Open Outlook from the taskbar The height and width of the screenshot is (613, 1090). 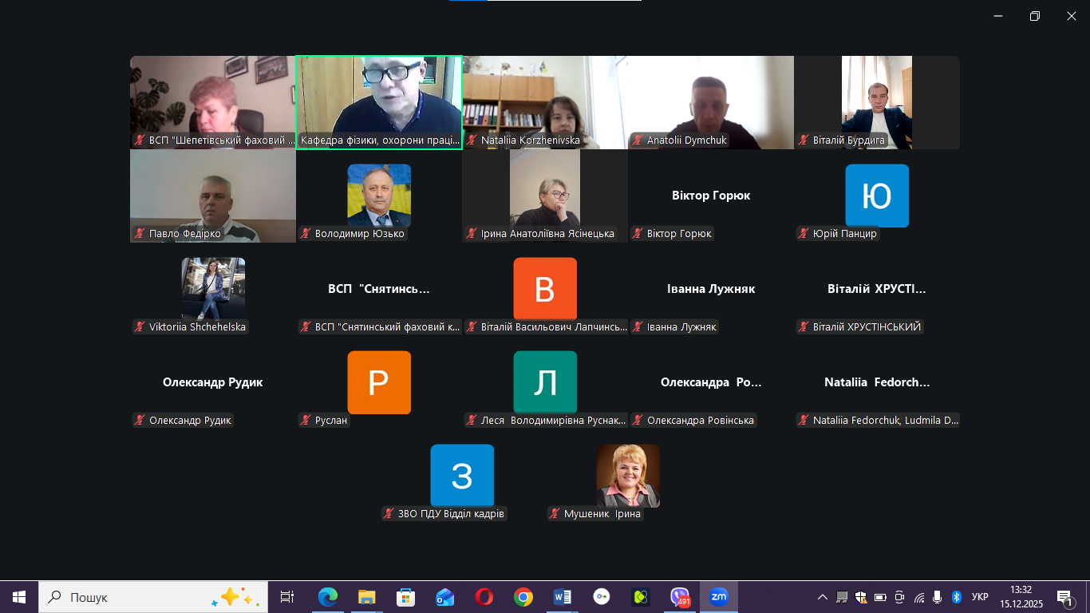click(444, 597)
